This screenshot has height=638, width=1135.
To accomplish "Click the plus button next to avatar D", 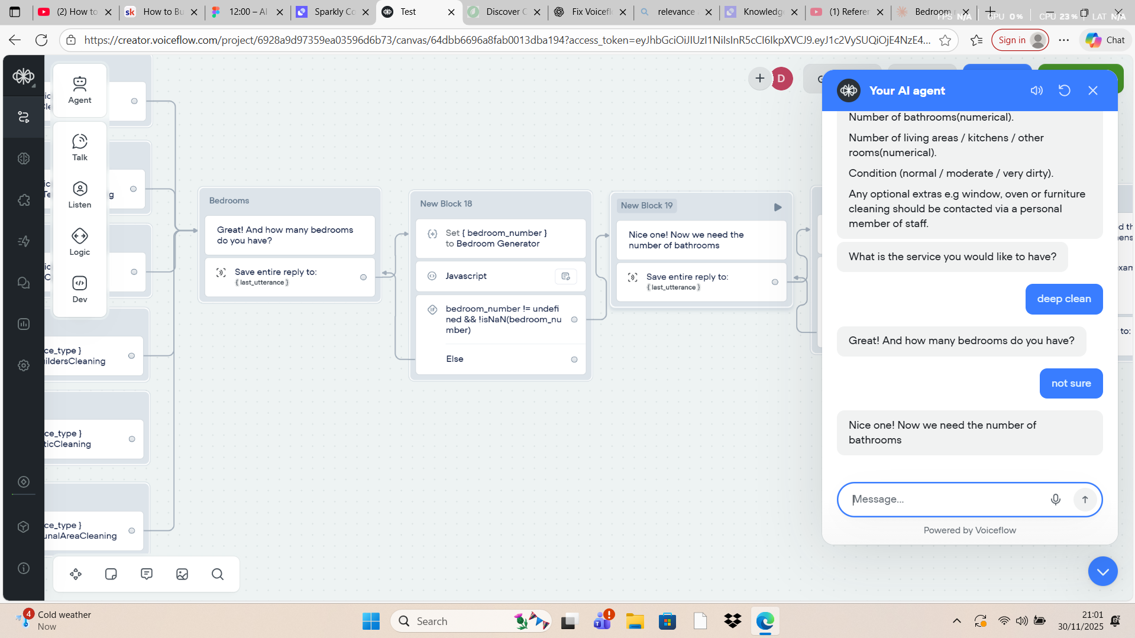I will click(x=760, y=78).
